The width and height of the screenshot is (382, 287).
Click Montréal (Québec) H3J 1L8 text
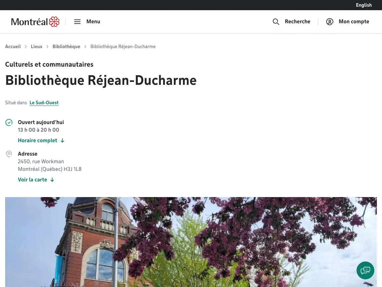coord(50,169)
